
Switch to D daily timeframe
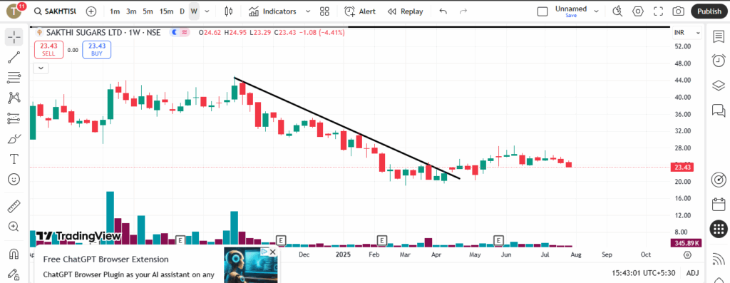point(182,11)
